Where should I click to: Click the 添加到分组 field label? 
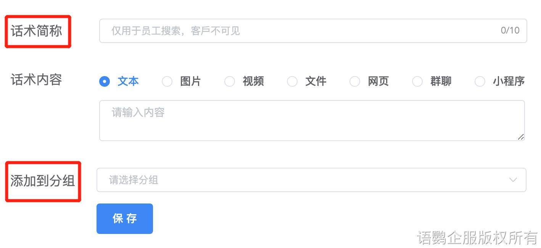click(x=43, y=181)
